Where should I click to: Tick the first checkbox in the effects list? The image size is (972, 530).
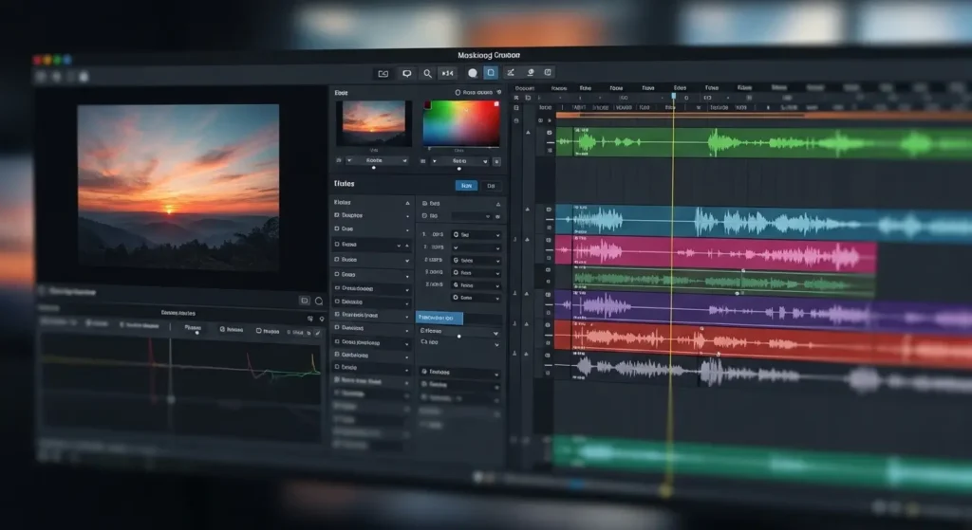point(337,215)
